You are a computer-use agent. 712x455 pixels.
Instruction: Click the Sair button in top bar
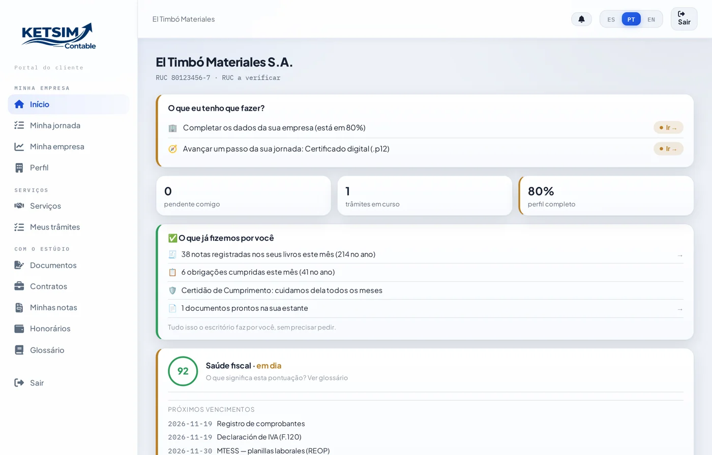pyautogui.click(x=684, y=19)
